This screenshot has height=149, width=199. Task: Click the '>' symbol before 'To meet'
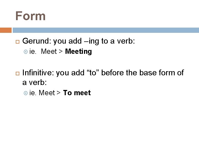pos(59,93)
